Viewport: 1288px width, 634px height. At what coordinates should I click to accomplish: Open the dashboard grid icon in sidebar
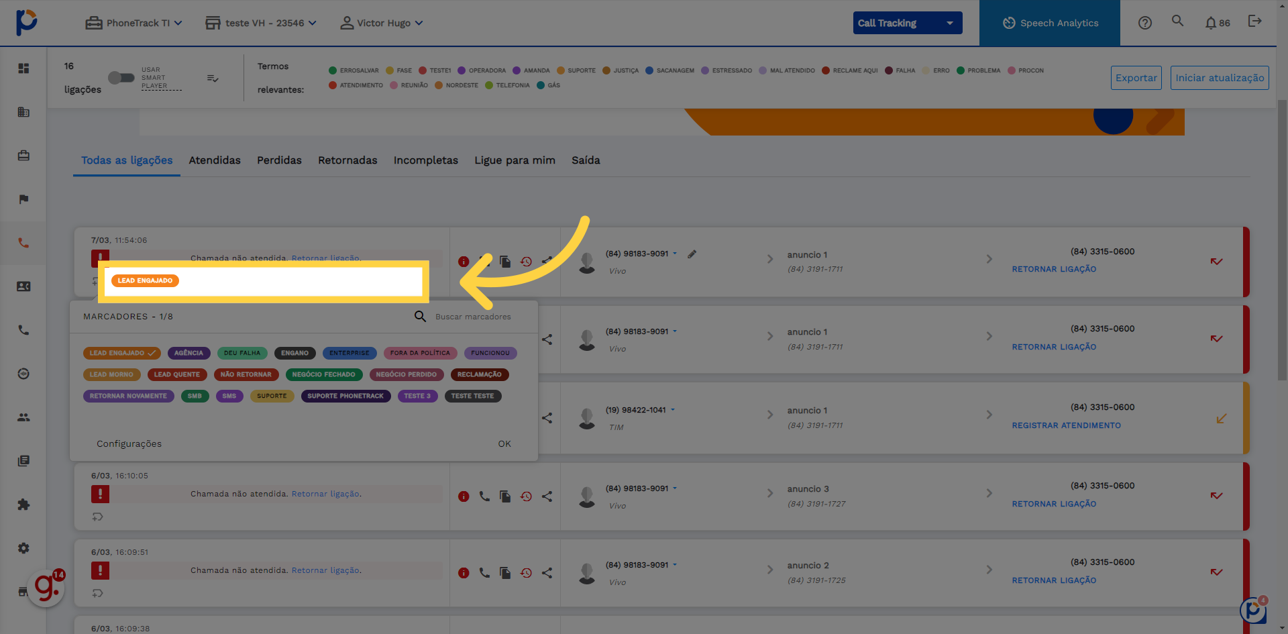coord(23,68)
